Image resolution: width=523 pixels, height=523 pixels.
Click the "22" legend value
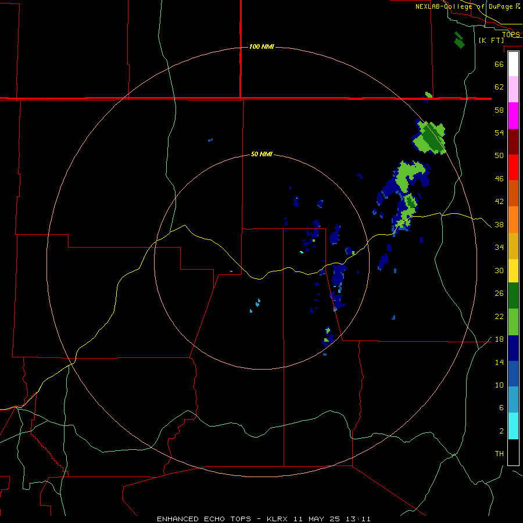click(499, 317)
